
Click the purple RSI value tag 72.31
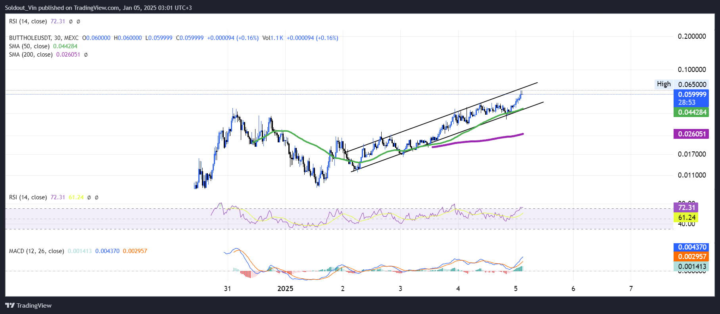click(x=686, y=208)
